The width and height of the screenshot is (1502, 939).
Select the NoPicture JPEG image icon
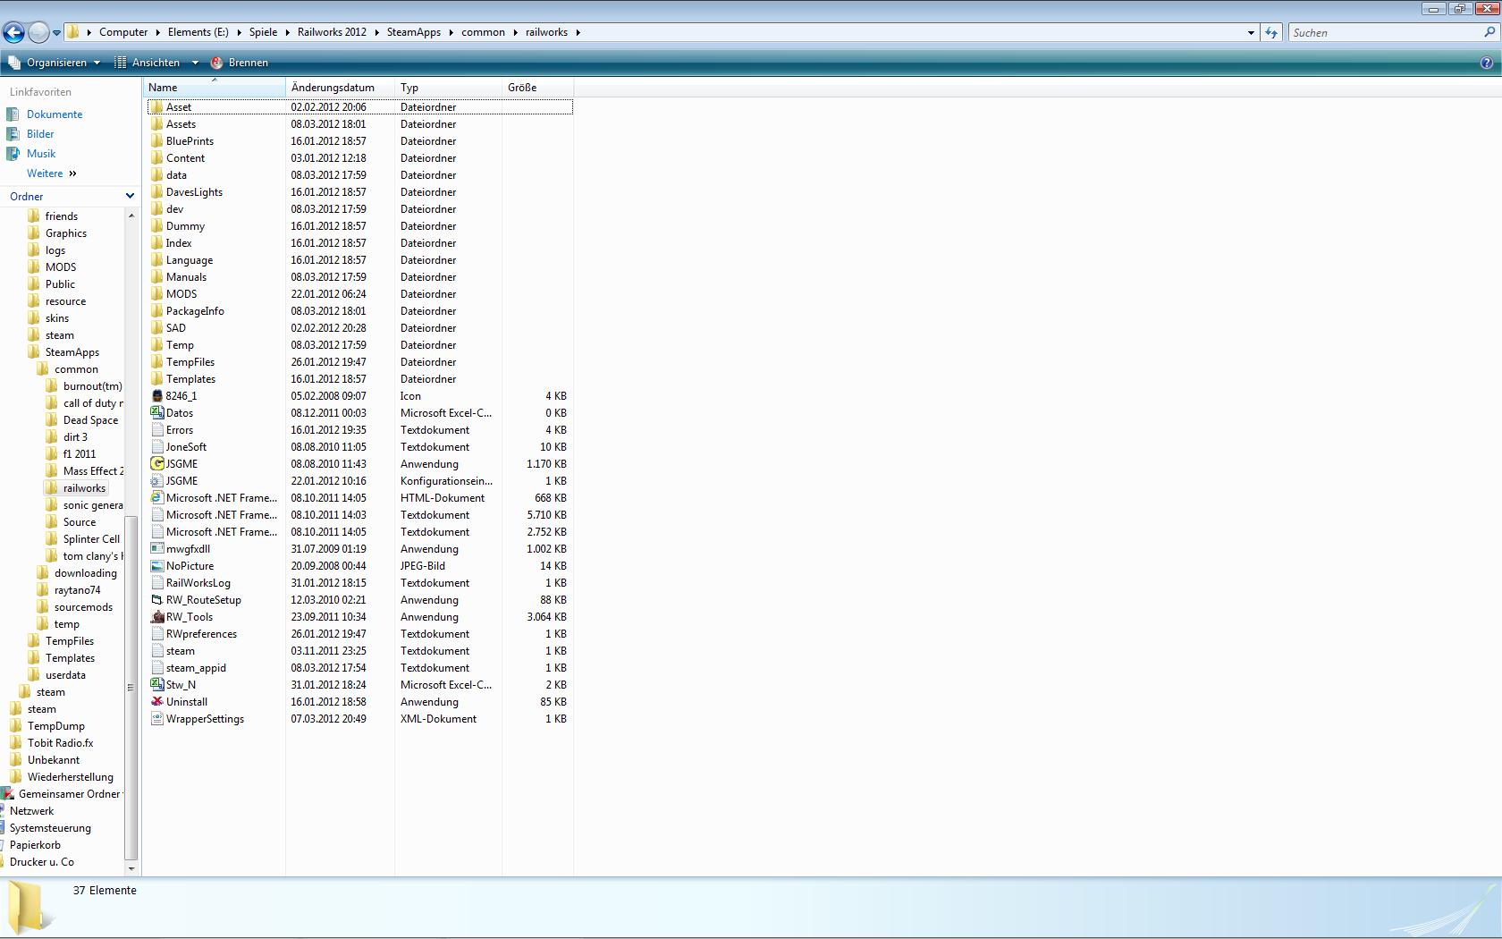(x=157, y=566)
